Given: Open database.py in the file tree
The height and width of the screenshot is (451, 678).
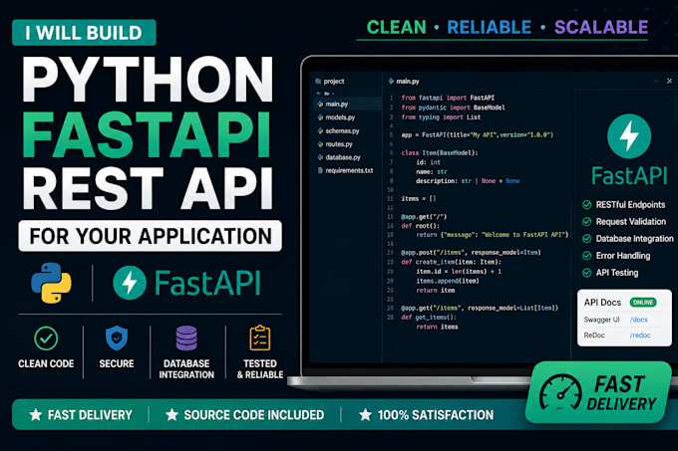Looking at the screenshot, I should point(342,157).
